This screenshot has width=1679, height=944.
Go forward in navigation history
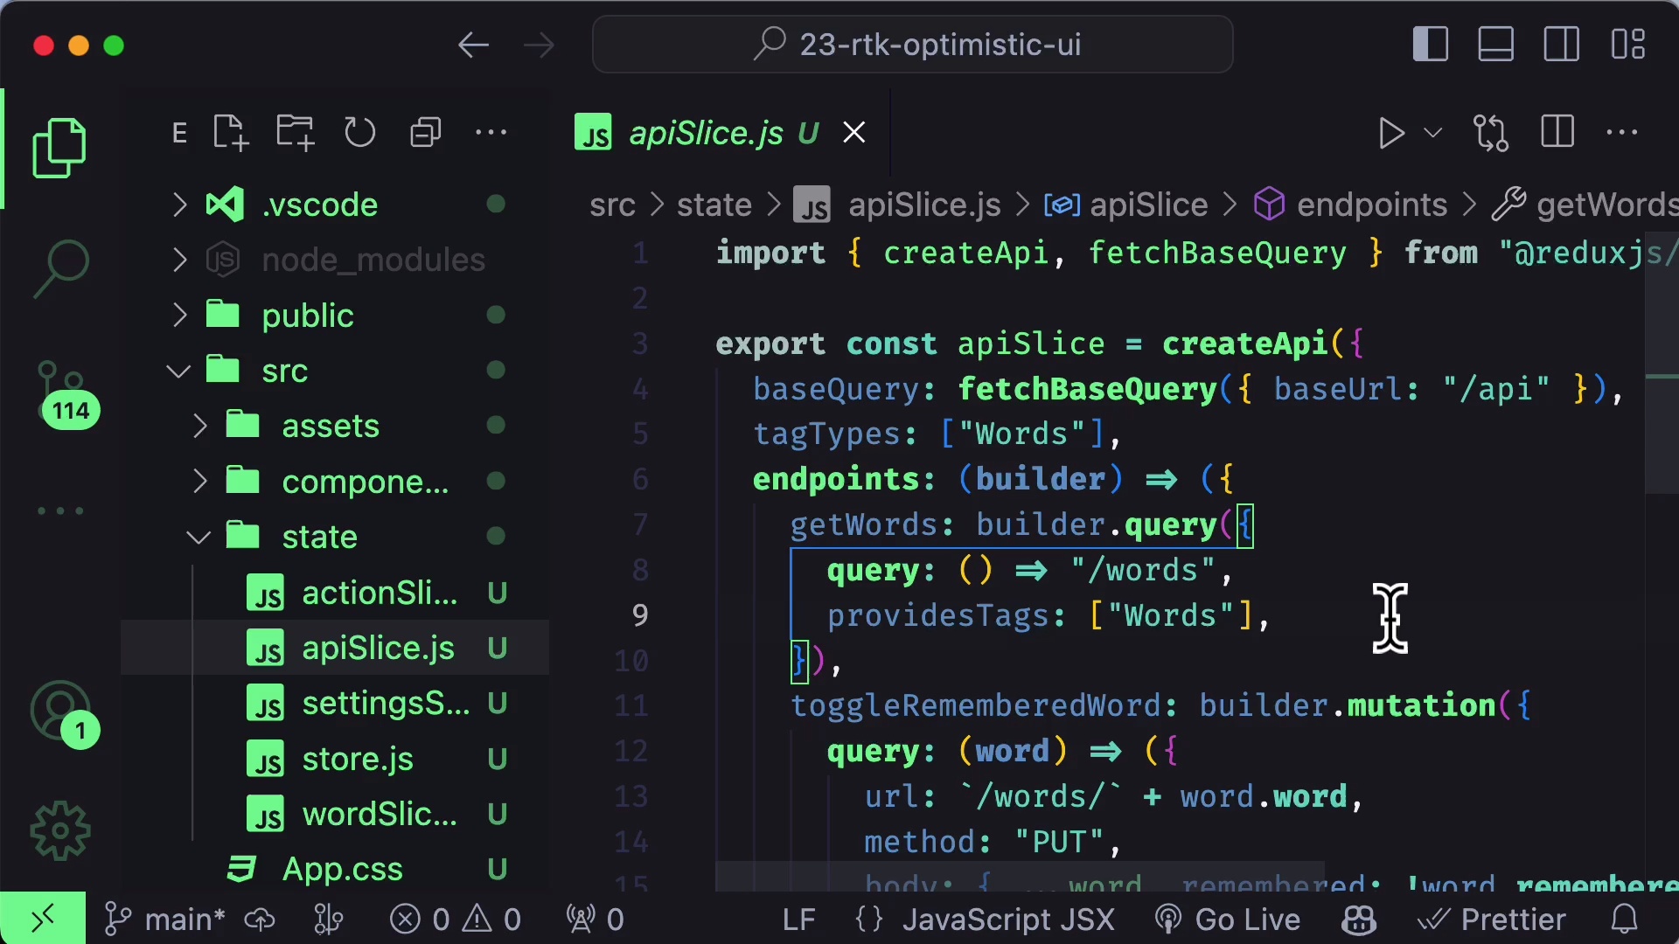539,45
